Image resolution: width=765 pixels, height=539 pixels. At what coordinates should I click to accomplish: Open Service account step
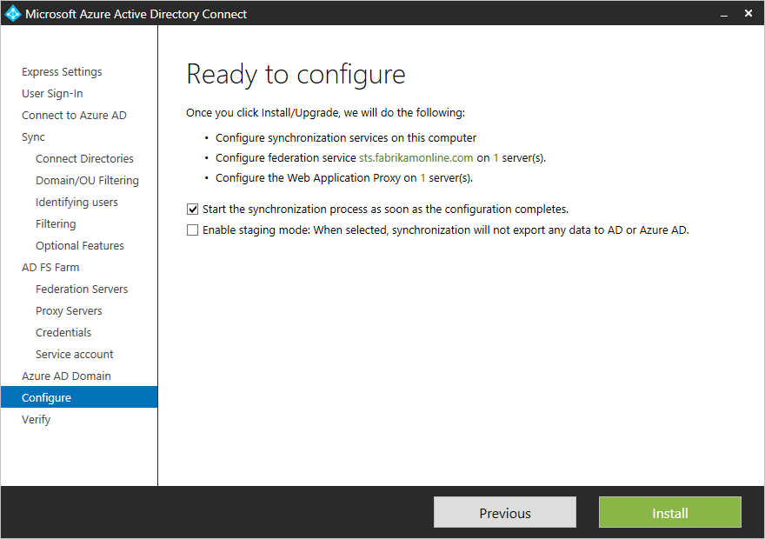74,354
